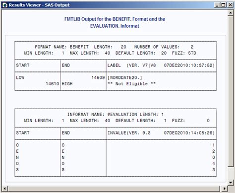Click the 07DEC2010:14:05:26 timestamp

pos(189,133)
